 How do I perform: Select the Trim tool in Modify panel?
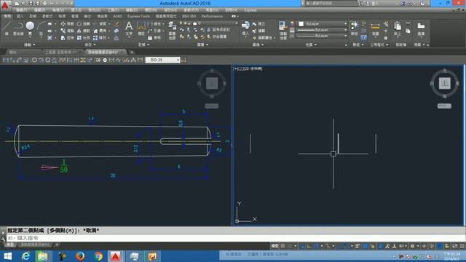coord(100,24)
